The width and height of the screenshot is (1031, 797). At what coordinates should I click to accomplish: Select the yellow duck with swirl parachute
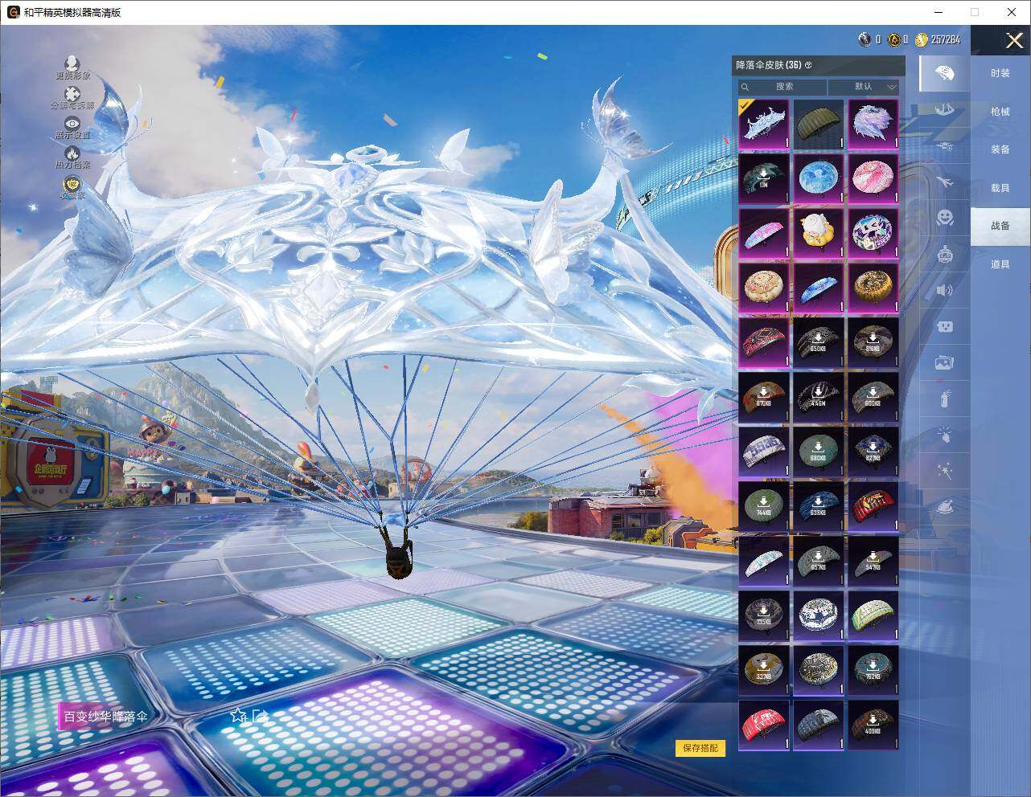[819, 234]
